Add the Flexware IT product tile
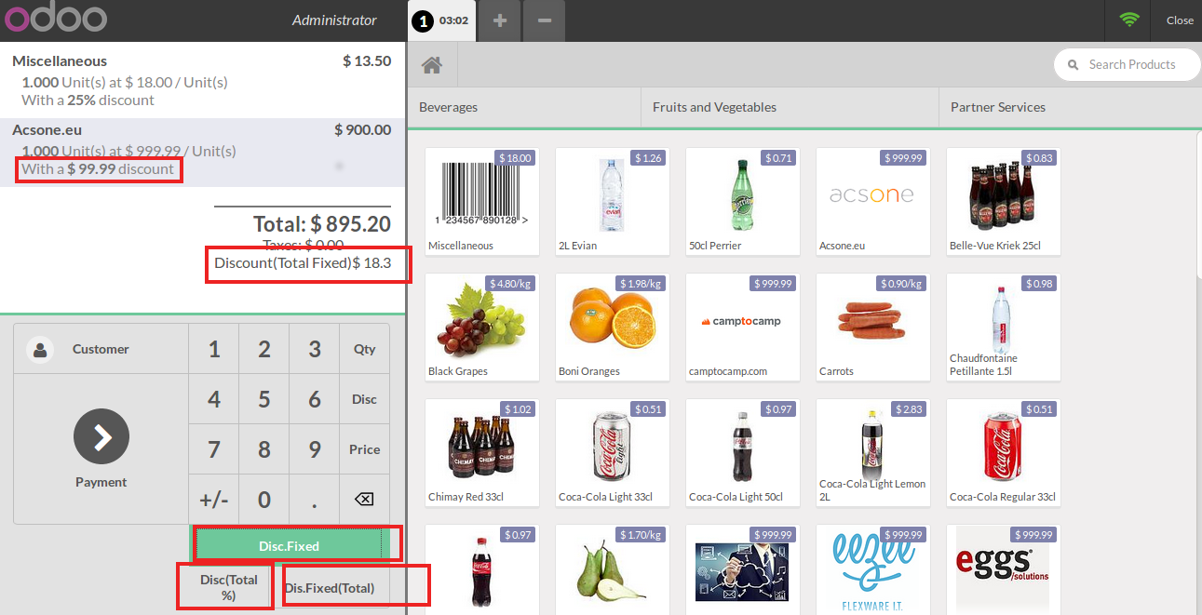Image resolution: width=1202 pixels, height=615 pixels. [873, 569]
